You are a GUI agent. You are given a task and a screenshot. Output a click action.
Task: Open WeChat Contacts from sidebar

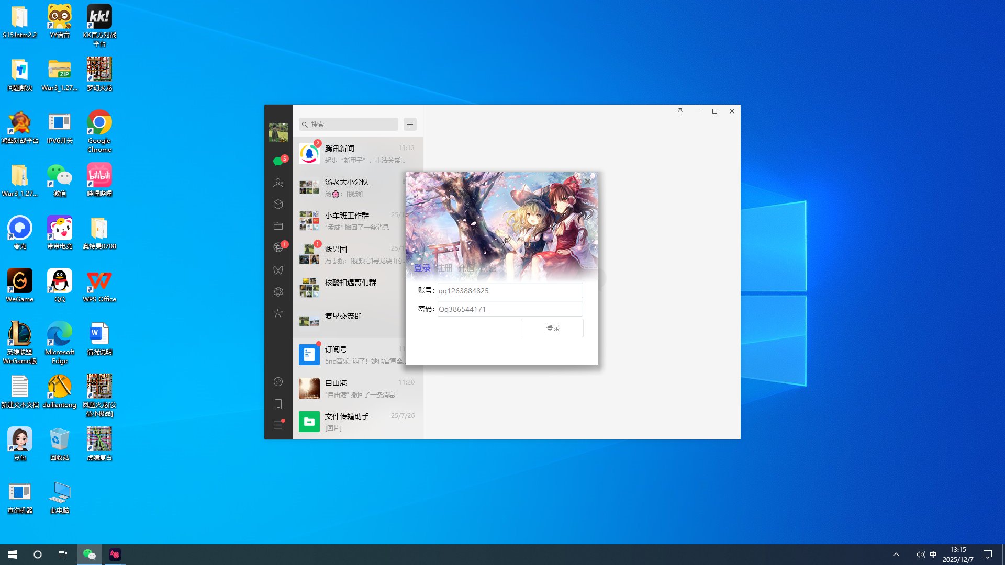pos(278,183)
